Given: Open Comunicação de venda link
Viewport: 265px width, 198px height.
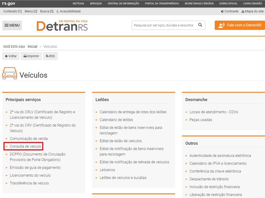Looking at the screenshot, I should [29, 138].
